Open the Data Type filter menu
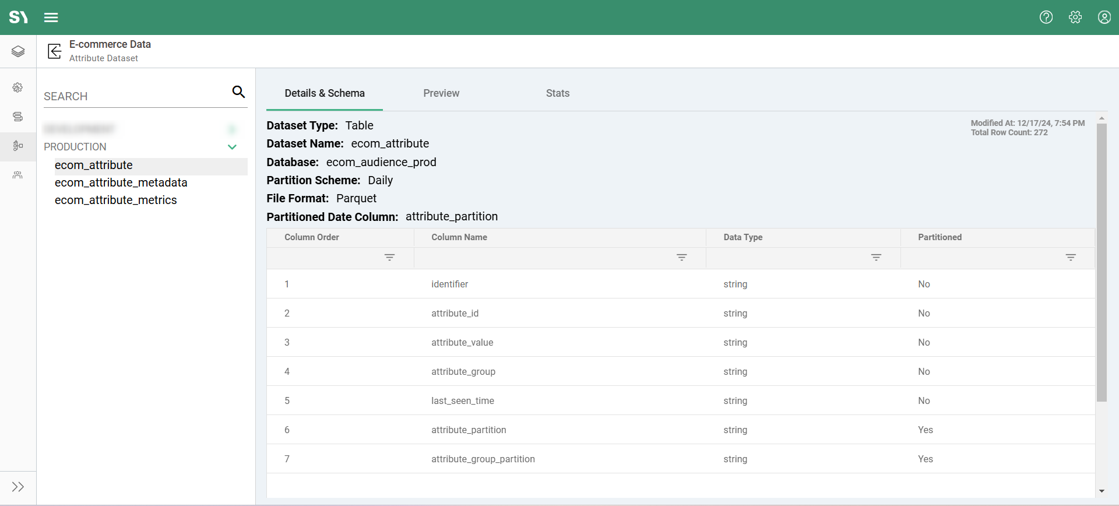Screen dimensions: 1119x506 (876, 257)
